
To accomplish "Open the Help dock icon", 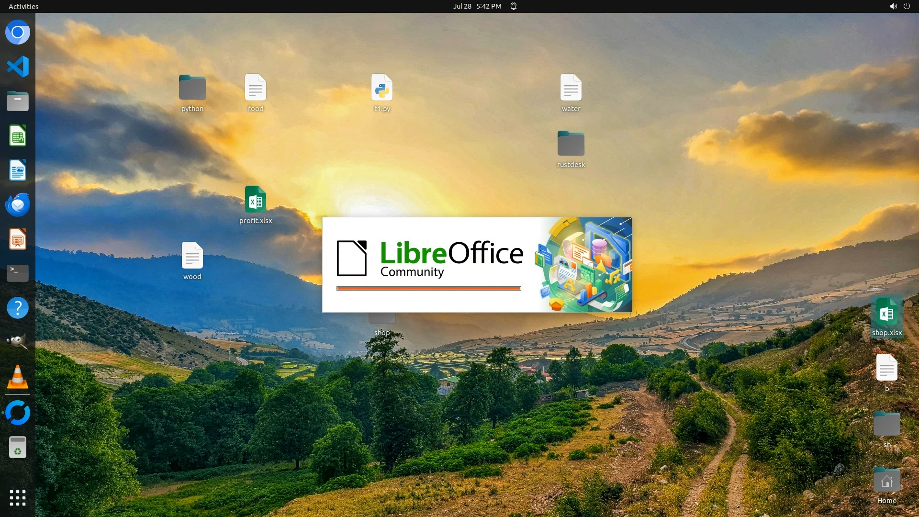I will [x=18, y=308].
